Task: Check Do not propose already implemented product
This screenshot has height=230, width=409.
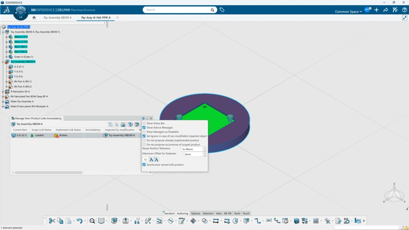Action: click(x=144, y=140)
